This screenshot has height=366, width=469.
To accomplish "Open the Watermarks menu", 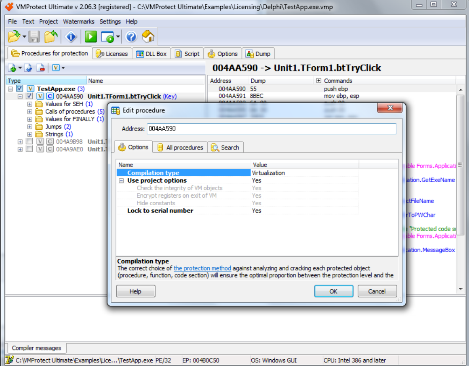I will coord(79,21).
